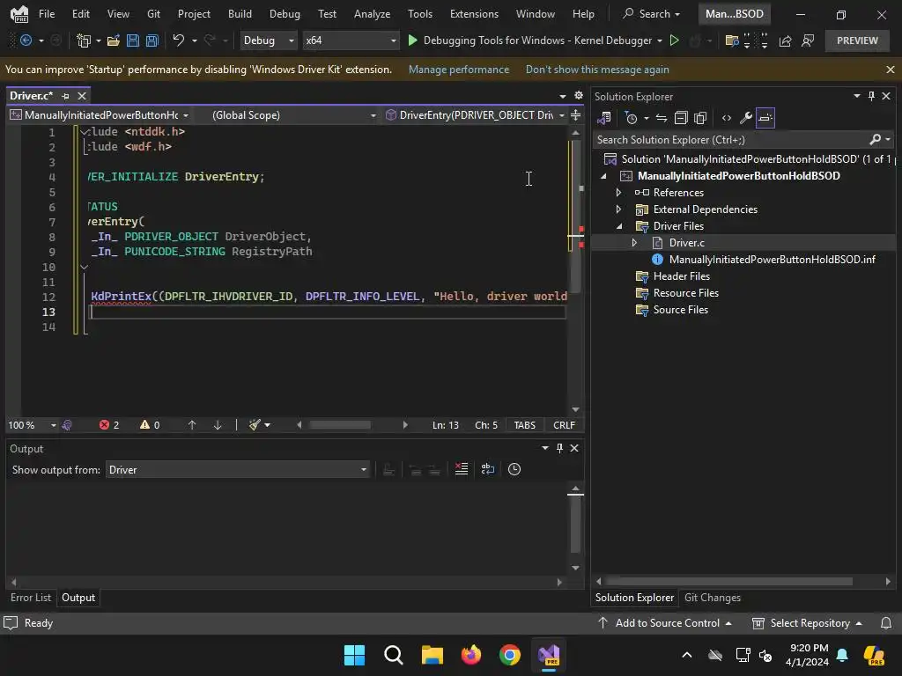Open the debugger target dropdown arrow
Screen dimensions: 902x676
click(x=659, y=40)
